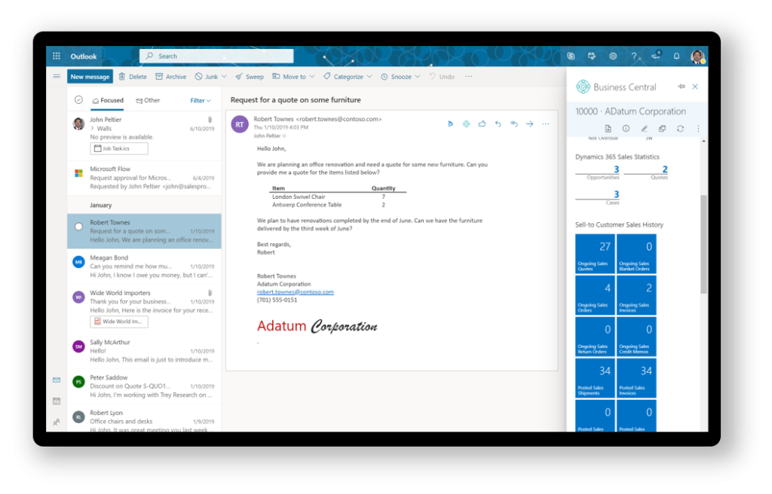Expand the Filter dropdown in message list
The width and height of the screenshot is (772, 494).
tap(201, 100)
